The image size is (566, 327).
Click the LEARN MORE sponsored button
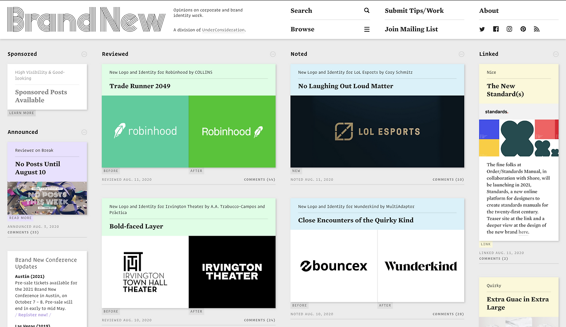[x=22, y=113]
